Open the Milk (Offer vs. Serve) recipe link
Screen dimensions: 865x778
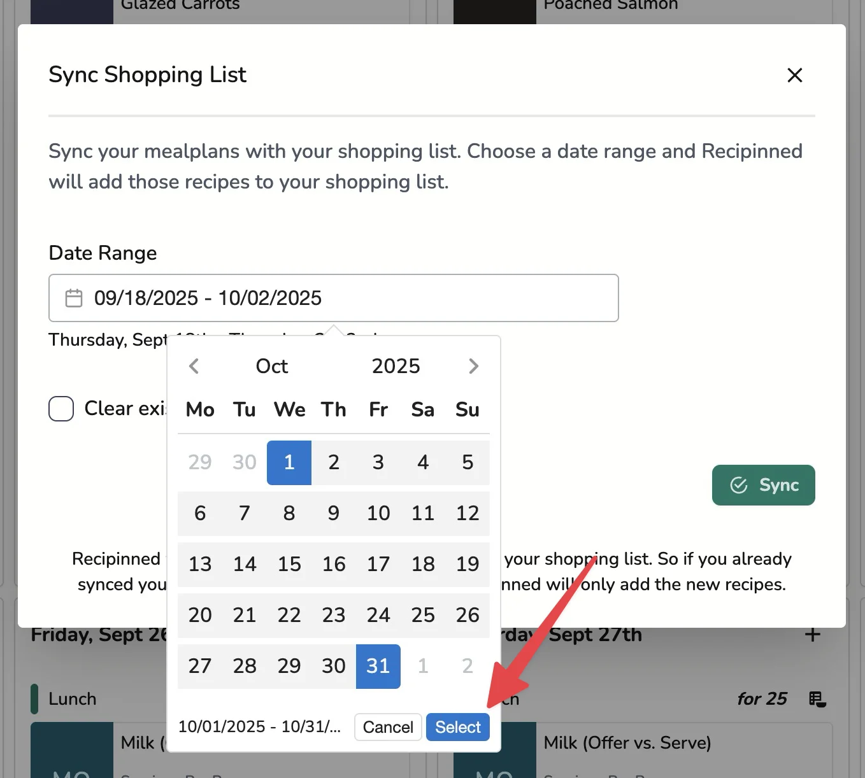pos(627,742)
